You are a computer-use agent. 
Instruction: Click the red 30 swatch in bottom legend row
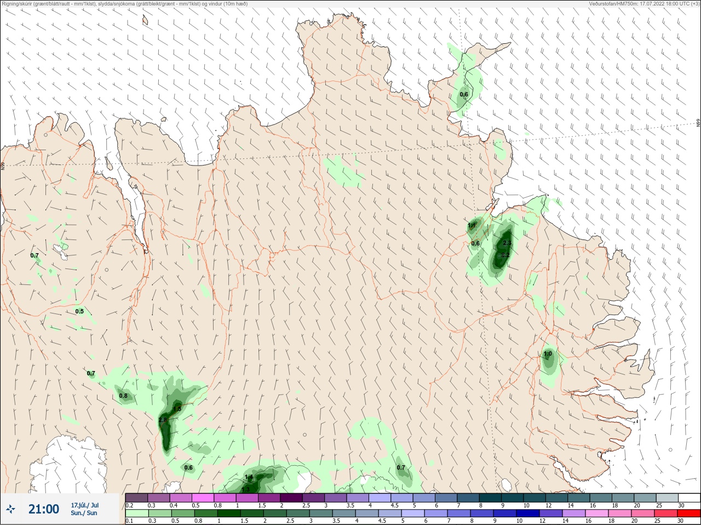689,514
